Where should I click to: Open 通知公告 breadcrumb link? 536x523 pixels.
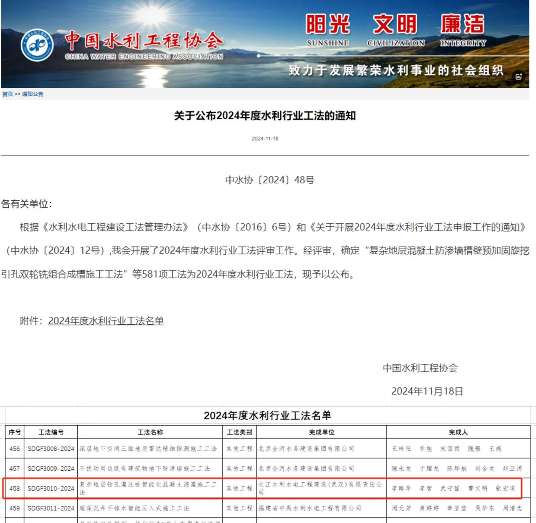point(33,94)
